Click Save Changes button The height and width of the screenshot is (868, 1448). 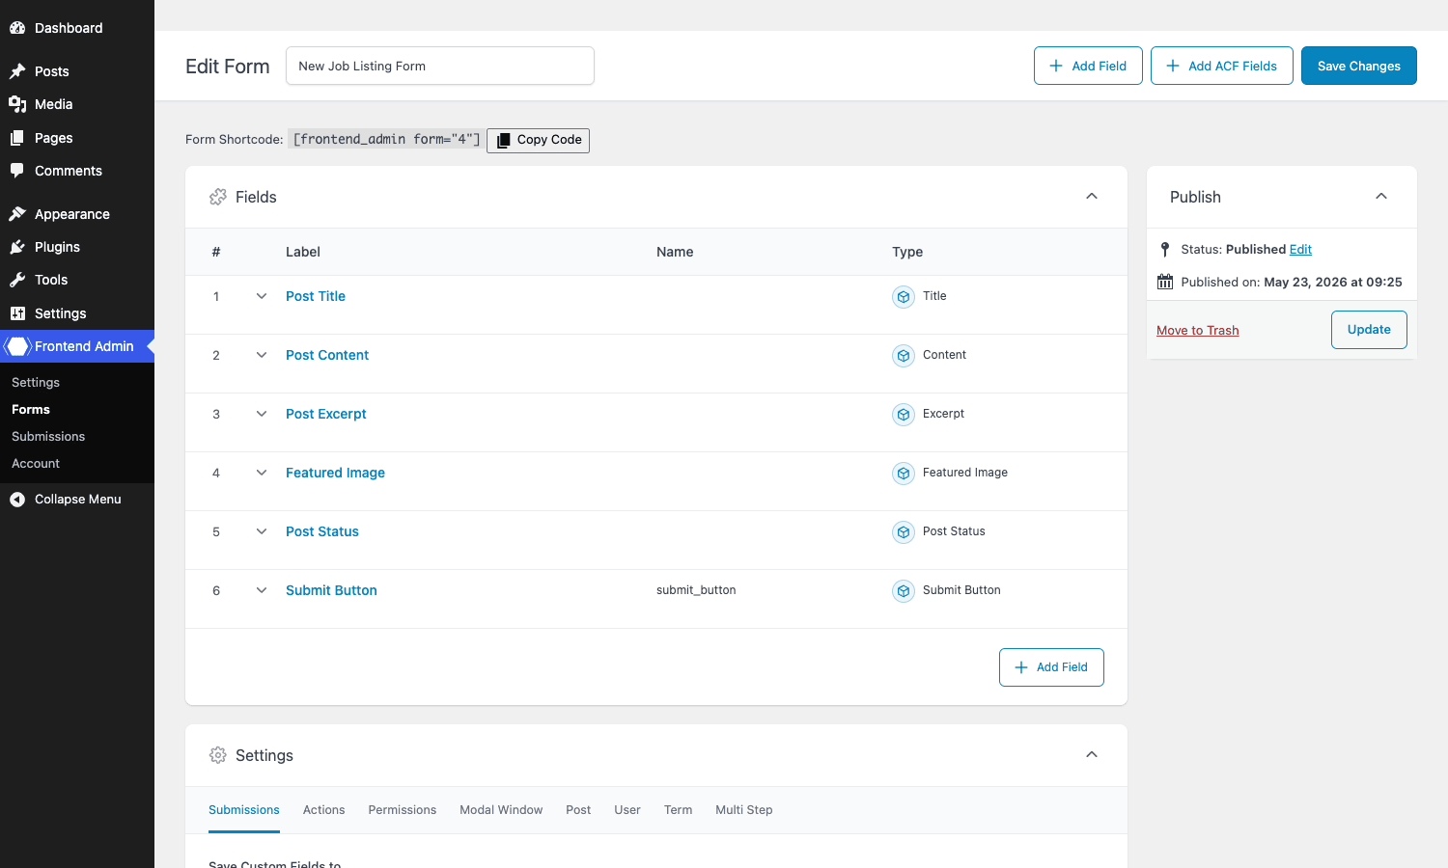pos(1359,66)
